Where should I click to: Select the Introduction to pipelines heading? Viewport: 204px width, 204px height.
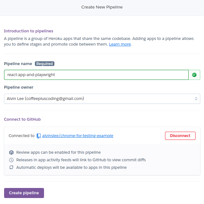[x=28, y=31]
